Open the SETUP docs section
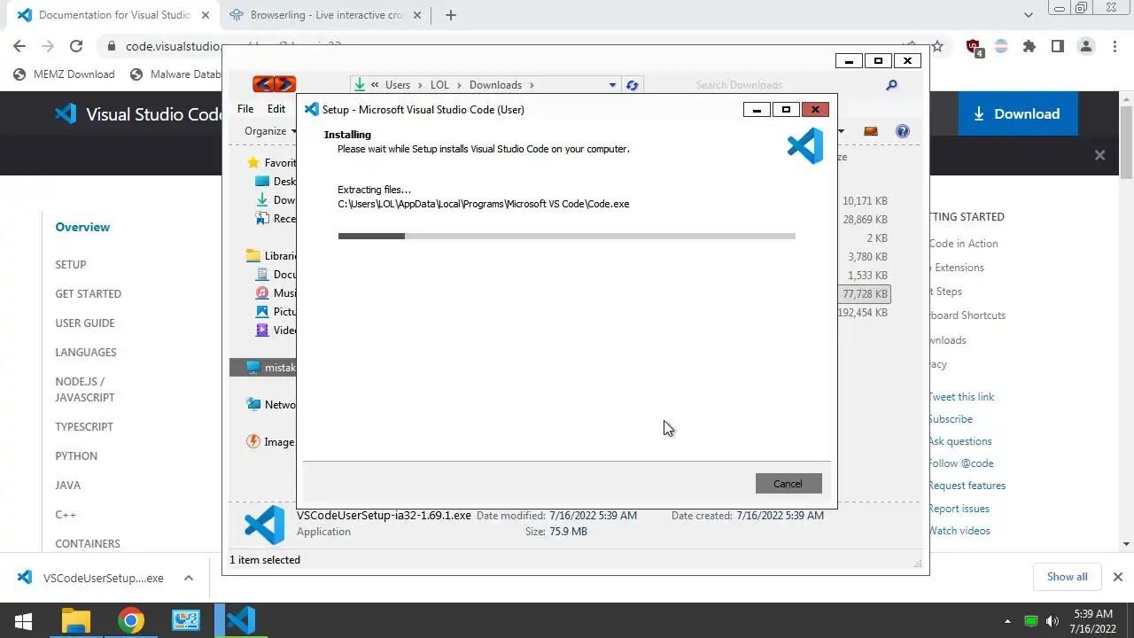 [x=71, y=264]
